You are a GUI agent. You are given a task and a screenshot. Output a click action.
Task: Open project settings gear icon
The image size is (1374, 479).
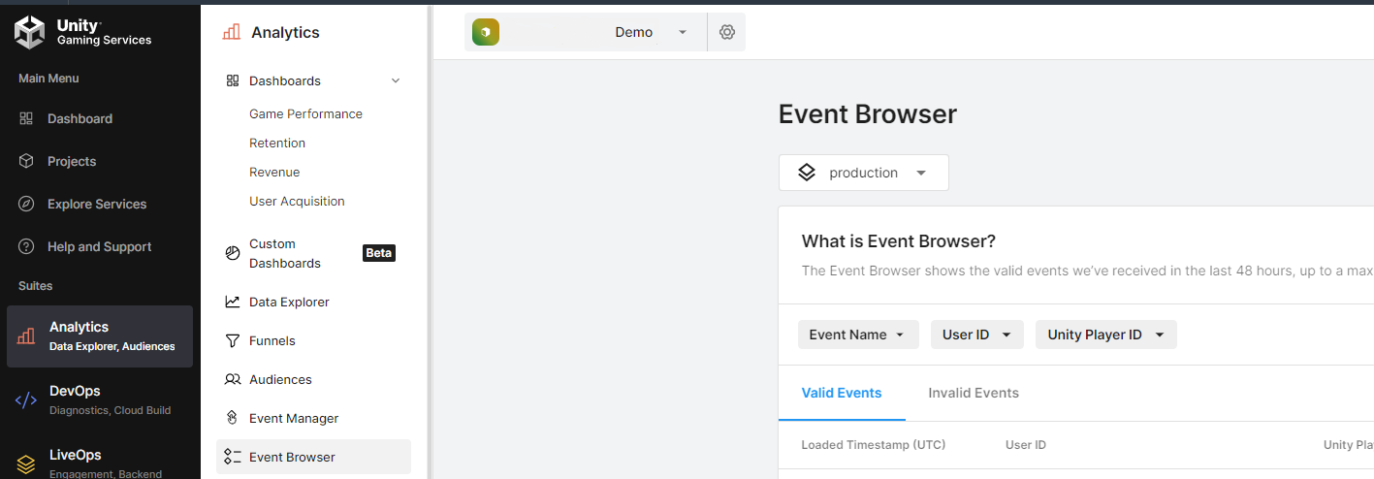[x=727, y=32]
